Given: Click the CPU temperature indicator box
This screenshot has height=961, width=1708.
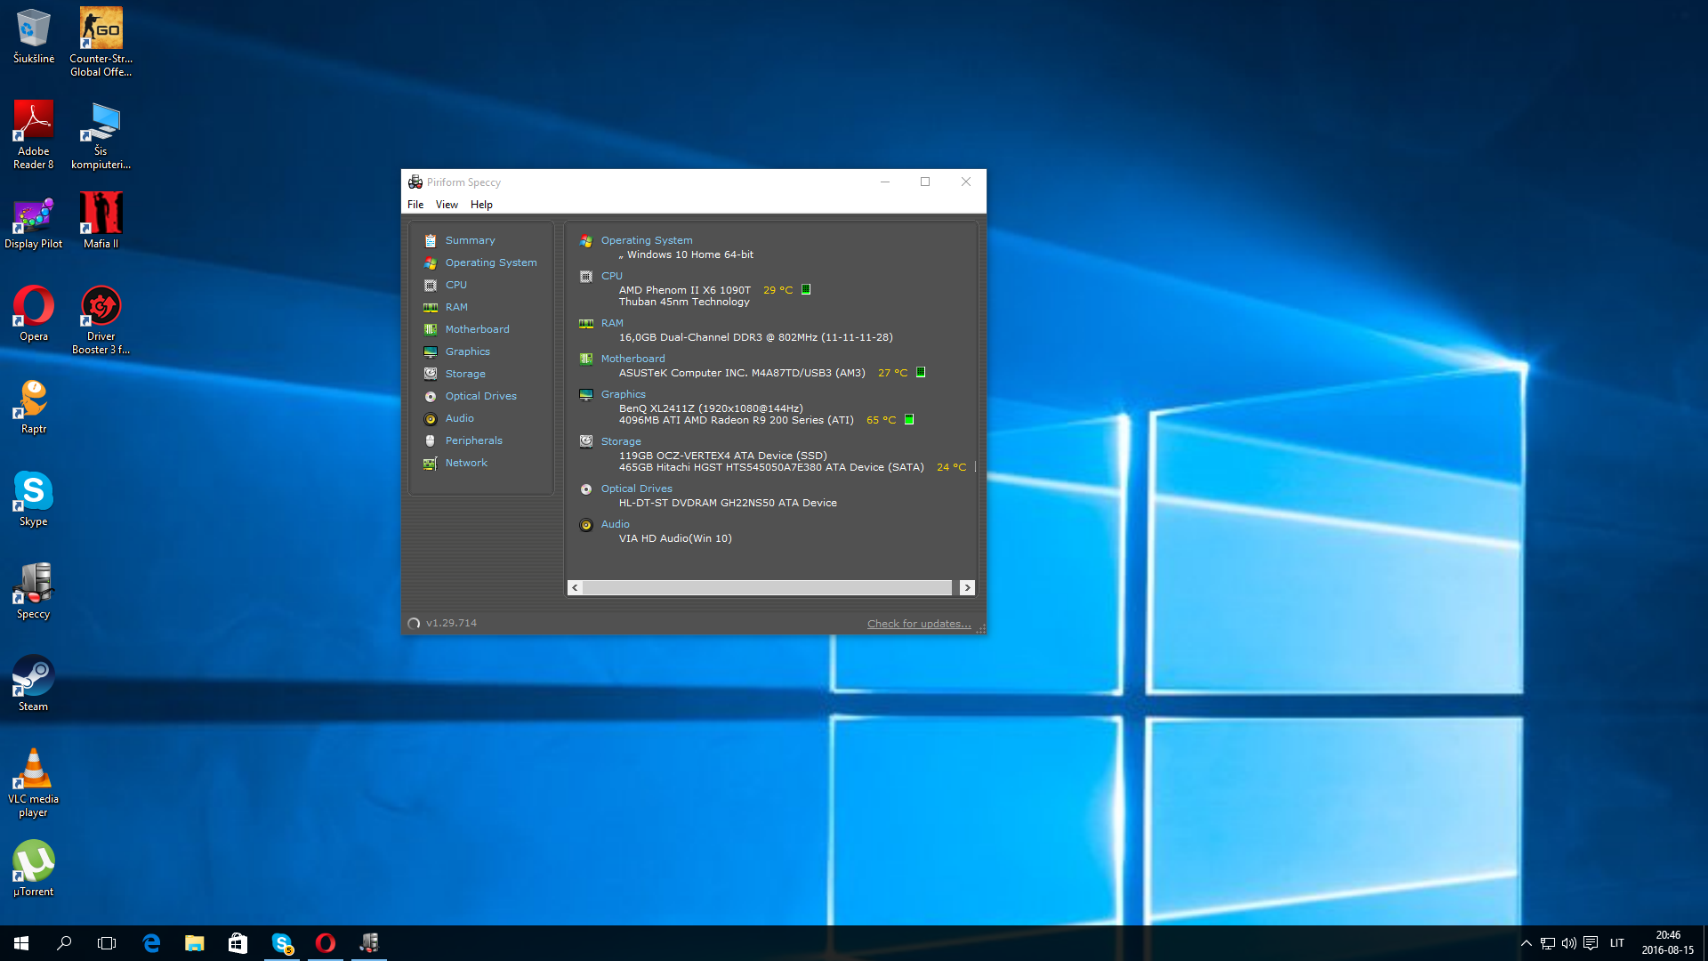Looking at the screenshot, I should [806, 289].
